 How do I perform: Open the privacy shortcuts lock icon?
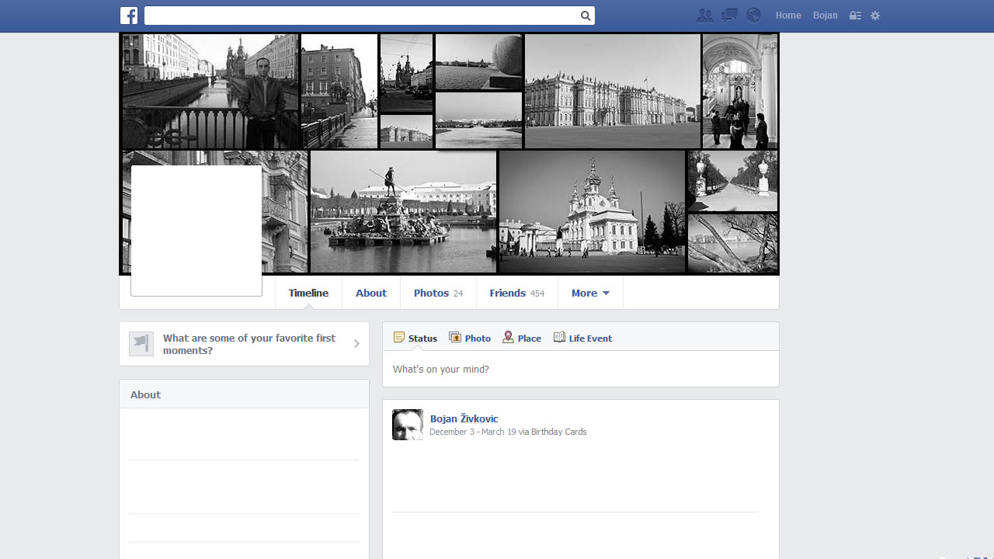pos(855,16)
